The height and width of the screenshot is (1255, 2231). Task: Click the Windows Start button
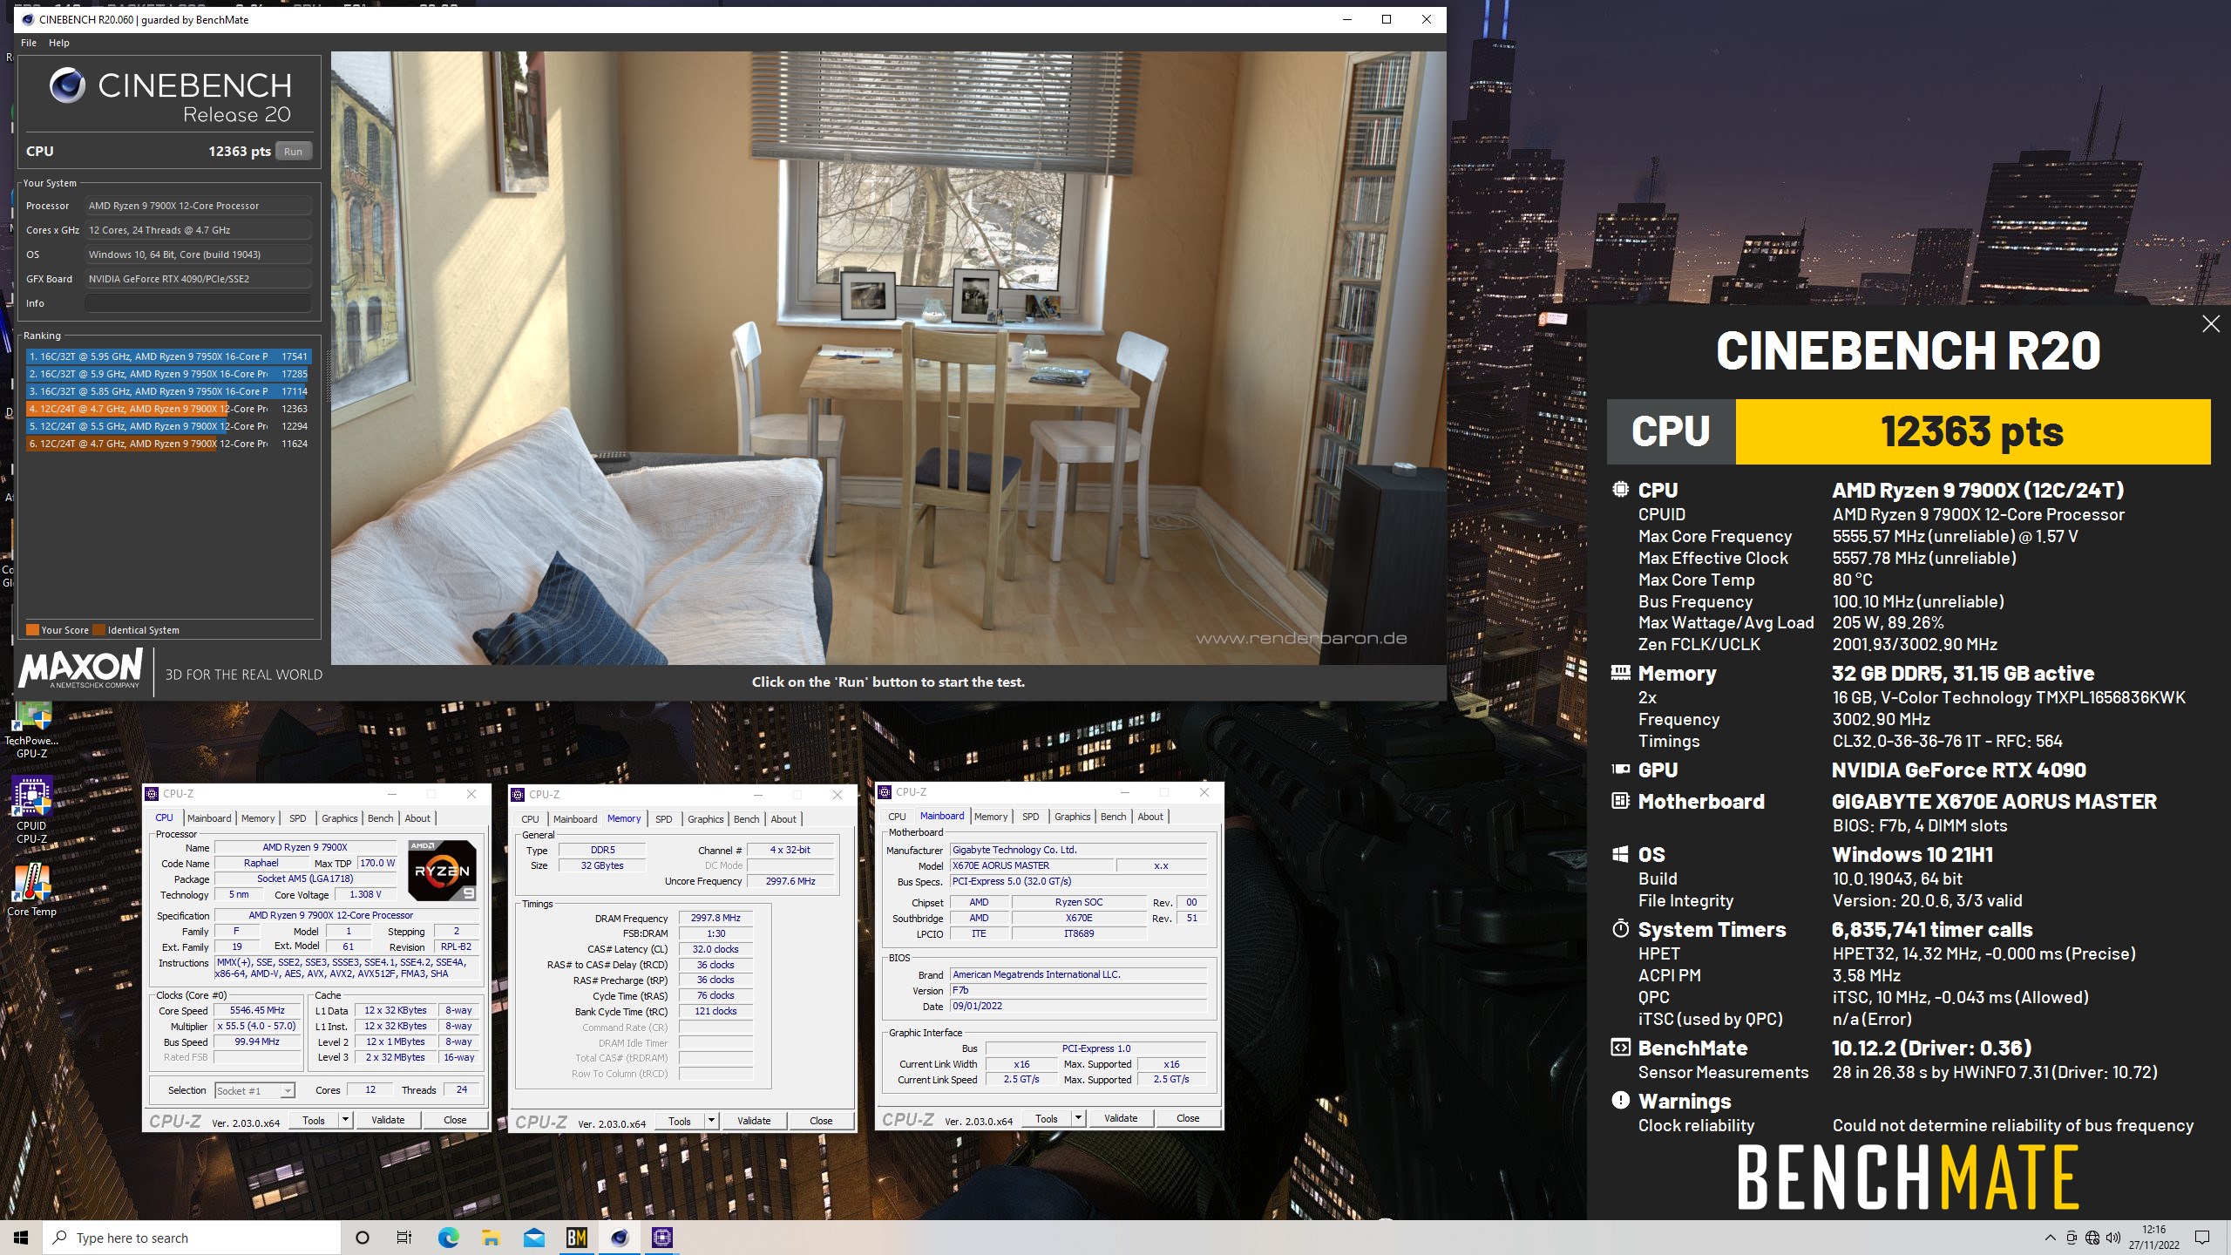coord(21,1238)
